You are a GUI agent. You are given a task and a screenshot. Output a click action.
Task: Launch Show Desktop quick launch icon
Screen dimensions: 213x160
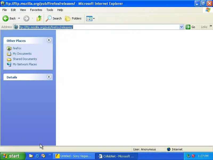coord(31,156)
